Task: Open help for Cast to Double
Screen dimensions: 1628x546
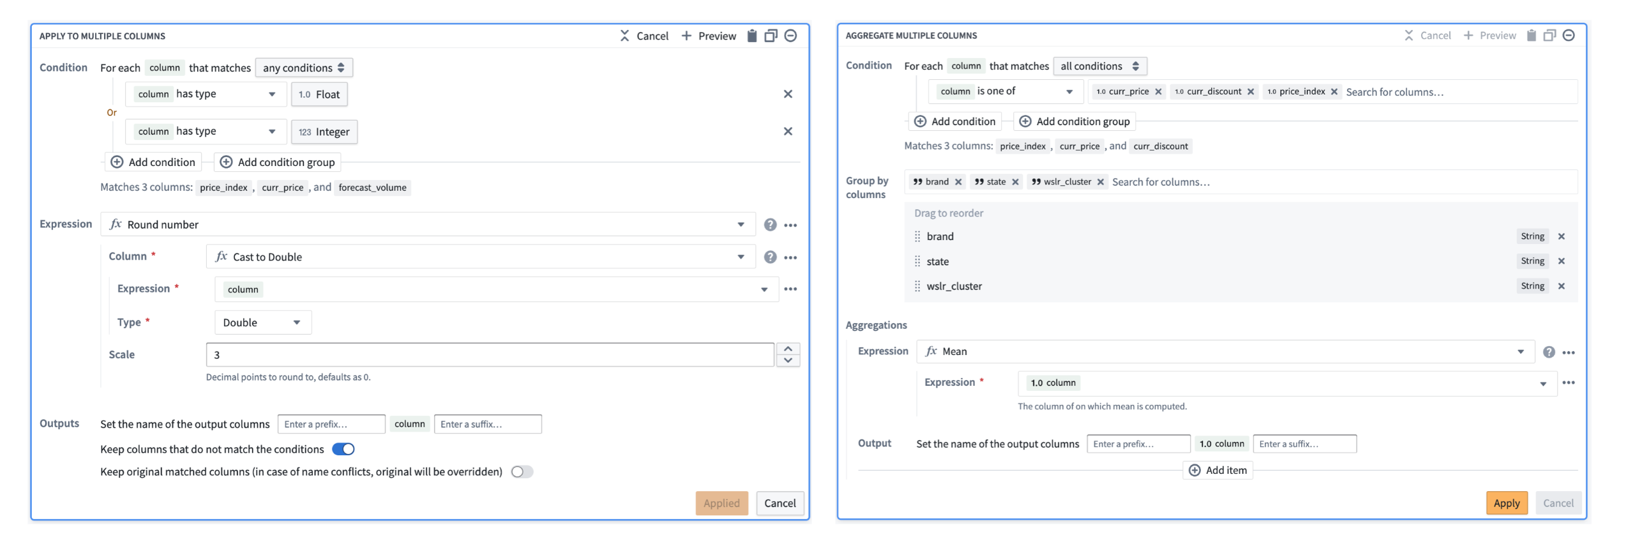Action: click(771, 257)
